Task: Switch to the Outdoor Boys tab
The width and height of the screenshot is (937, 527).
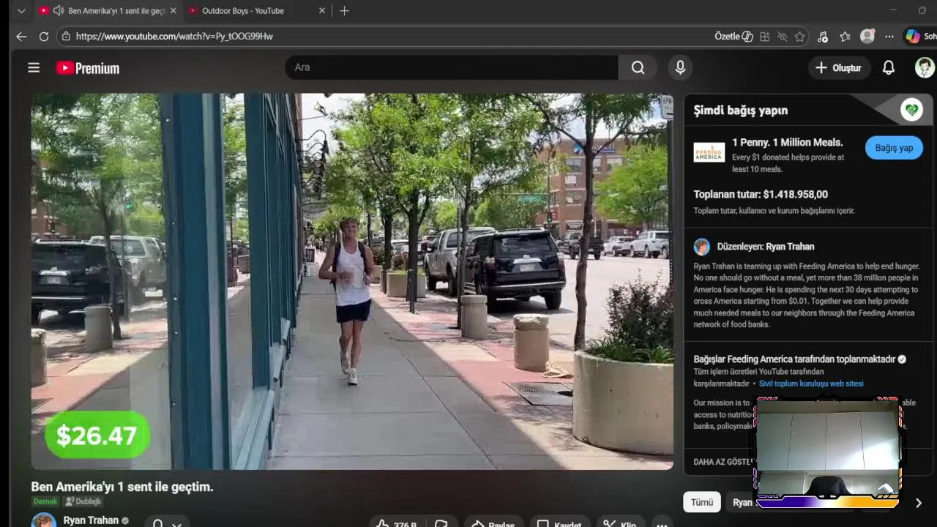Action: (x=242, y=10)
